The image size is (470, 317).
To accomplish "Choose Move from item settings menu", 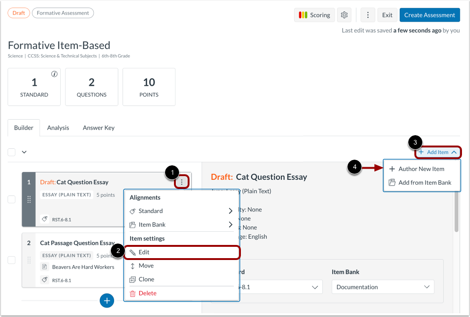I will pos(181,266).
